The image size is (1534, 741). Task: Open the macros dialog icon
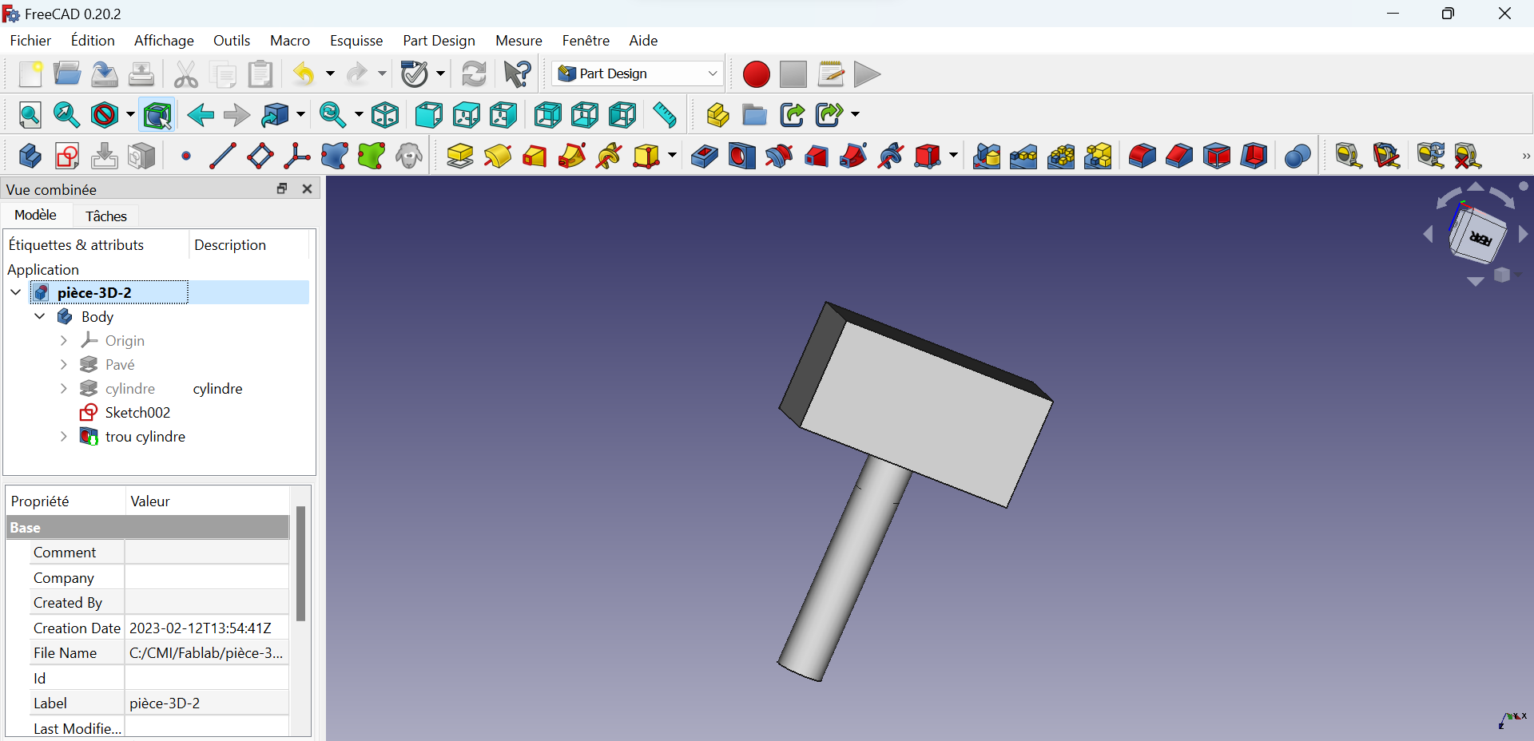tap(831, 74)
